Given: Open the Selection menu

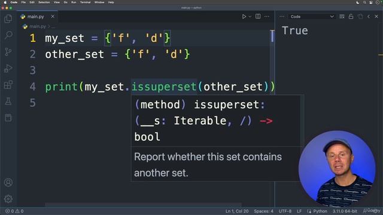Looking at the screenshot, I should (44, 2).
